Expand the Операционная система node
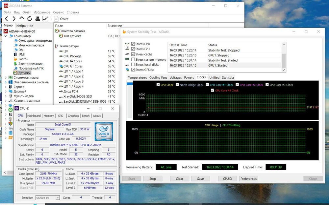This screenshot has width=329, height=205. [6, 82]
